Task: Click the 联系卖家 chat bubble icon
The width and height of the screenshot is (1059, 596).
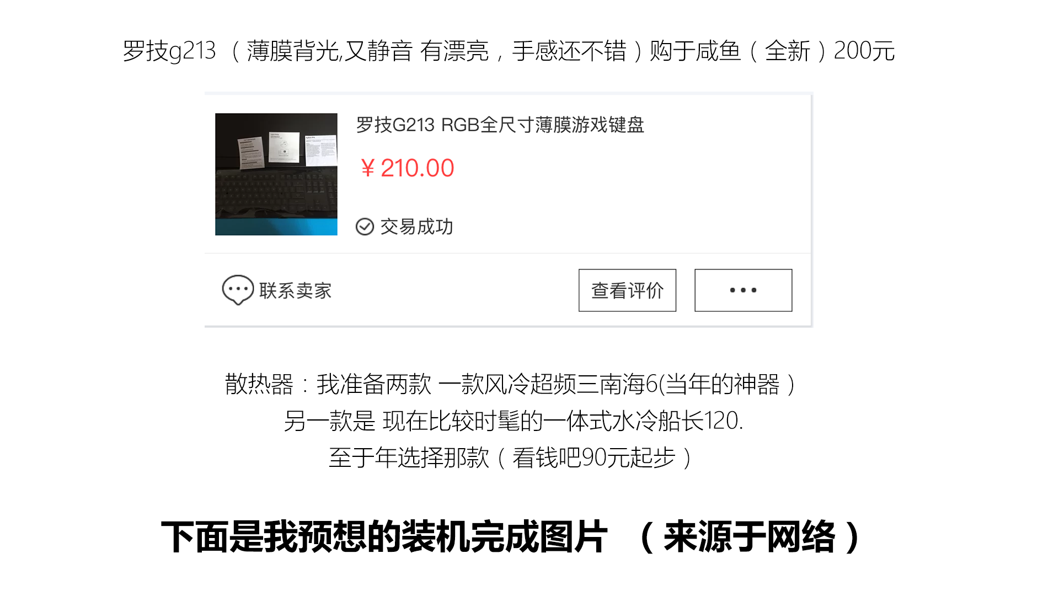Action: [238, 290]
